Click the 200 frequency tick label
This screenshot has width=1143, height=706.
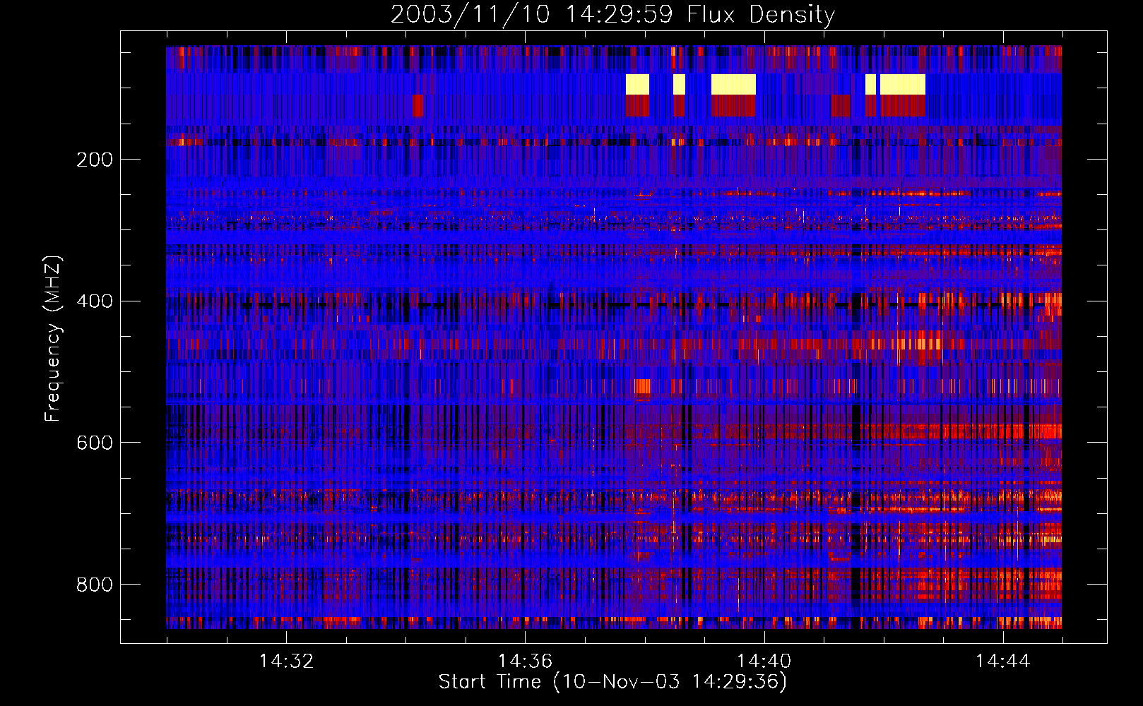pos(95,160)
